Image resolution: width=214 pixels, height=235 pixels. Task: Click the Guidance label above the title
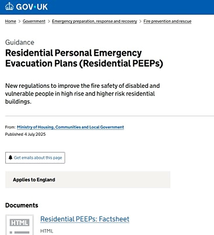click(20, 42)
